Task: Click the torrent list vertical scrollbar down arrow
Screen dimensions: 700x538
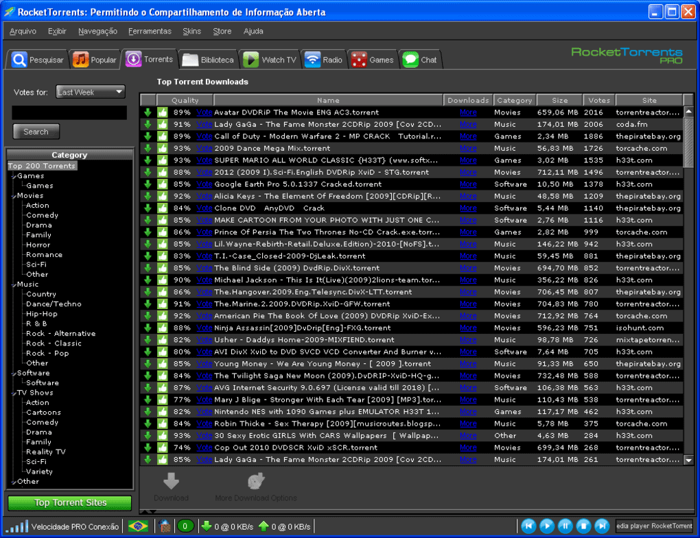Action: pos(688,460)
